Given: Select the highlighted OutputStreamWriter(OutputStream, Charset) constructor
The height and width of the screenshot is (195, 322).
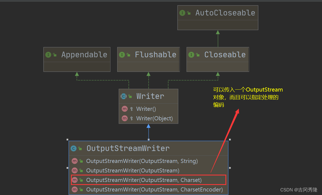Looking at the screenshot, I should tap(144, 180).
